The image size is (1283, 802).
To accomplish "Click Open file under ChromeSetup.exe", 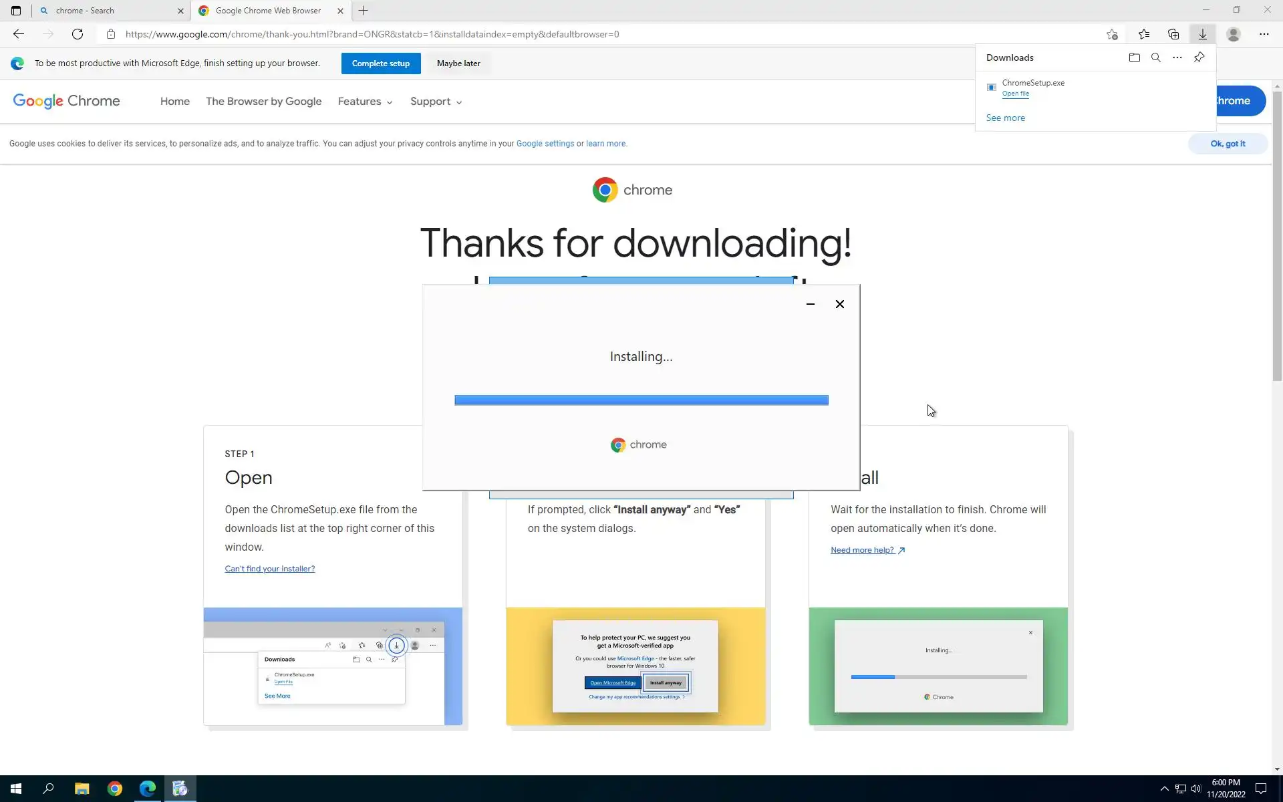I will pos(1015,94).
